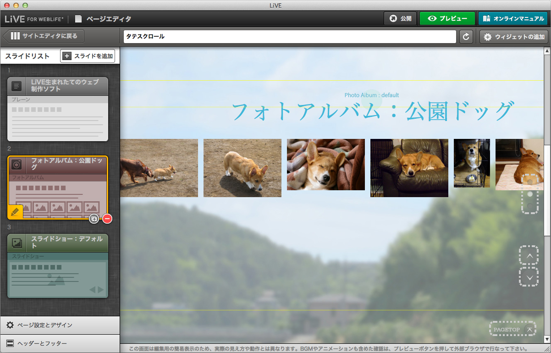The width and height of the screenshot is (551, 353).
Task: Click the gear icon in ページ設定とデザイン
Action: click(10, 325)
